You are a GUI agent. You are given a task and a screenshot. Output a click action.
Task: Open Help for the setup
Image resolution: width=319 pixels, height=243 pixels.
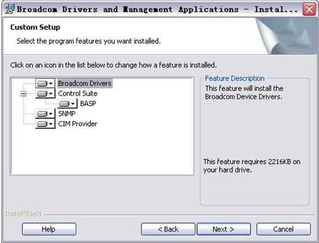(x=49, y=229)
